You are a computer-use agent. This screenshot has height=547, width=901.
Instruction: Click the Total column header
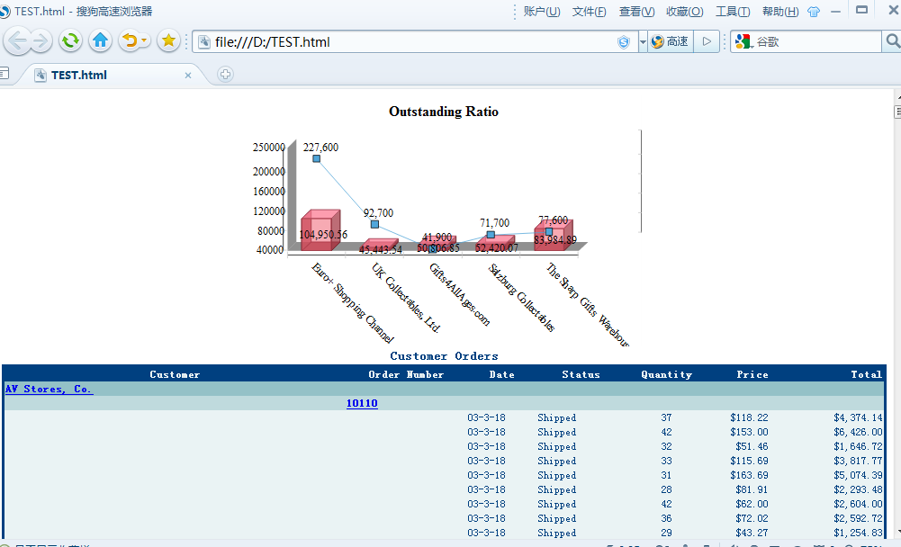[866, 374]
